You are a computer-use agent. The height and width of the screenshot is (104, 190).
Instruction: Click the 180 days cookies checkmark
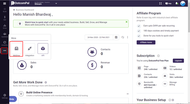coord(139,31)
